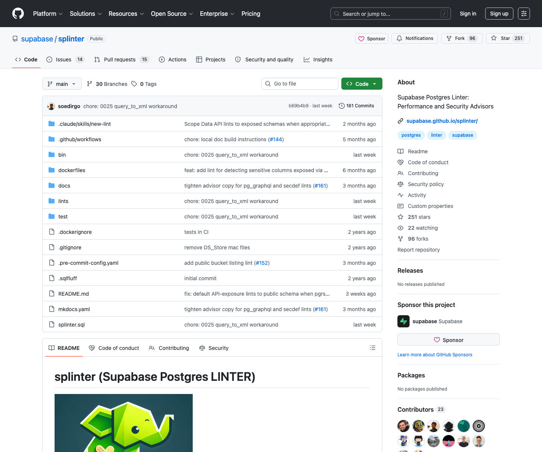Open the Security and quality tab
542x452 pixels.
tap(264, 60)
